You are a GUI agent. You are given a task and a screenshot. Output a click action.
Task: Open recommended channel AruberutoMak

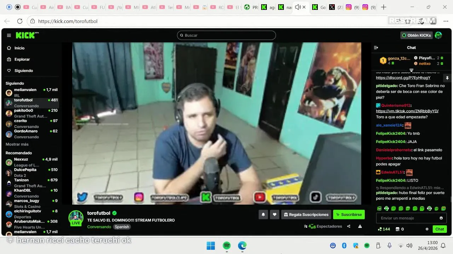pos(31,224)
